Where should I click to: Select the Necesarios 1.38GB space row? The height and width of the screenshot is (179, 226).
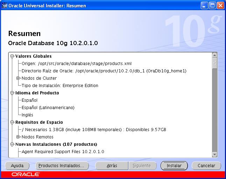(94, 130)
